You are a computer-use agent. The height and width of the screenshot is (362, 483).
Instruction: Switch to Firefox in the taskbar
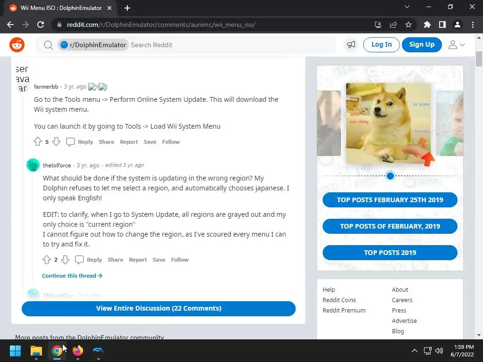point(78,351)
